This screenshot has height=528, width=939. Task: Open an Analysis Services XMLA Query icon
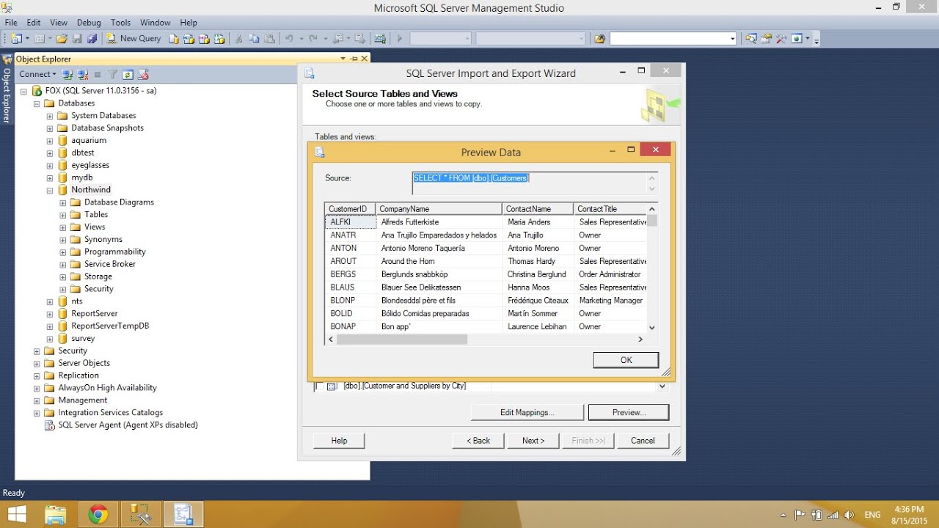pos(218,38)
